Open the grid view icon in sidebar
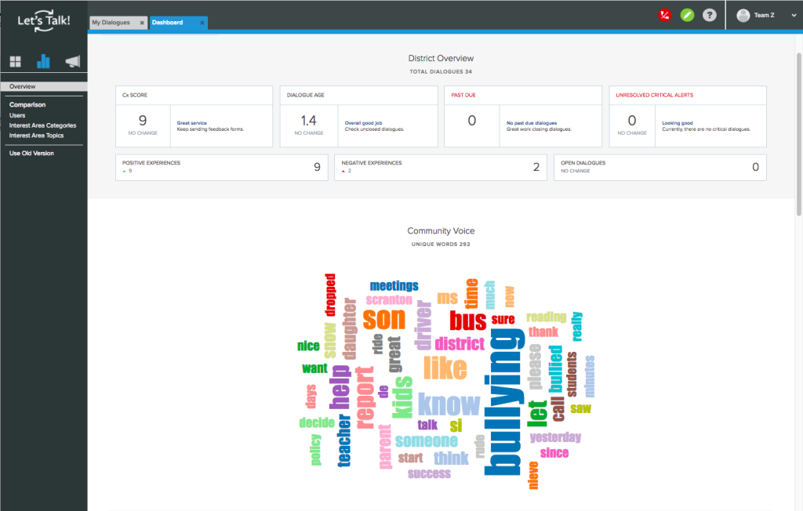Screen dimensions: 803x511 coord(15,62)
